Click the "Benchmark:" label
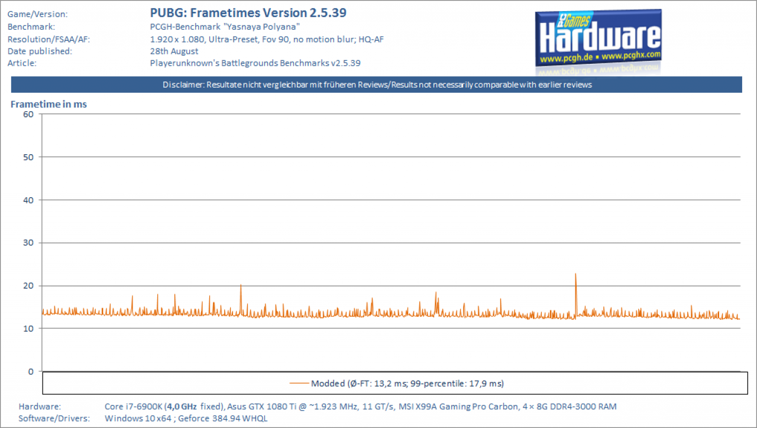Screen dimensions: 757x428 click(x=31, y=27)
